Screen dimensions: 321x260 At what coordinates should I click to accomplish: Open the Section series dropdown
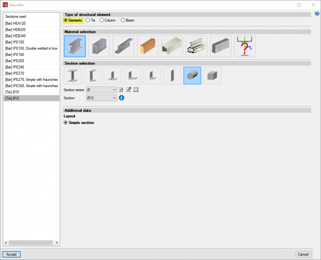coord(102,90)
